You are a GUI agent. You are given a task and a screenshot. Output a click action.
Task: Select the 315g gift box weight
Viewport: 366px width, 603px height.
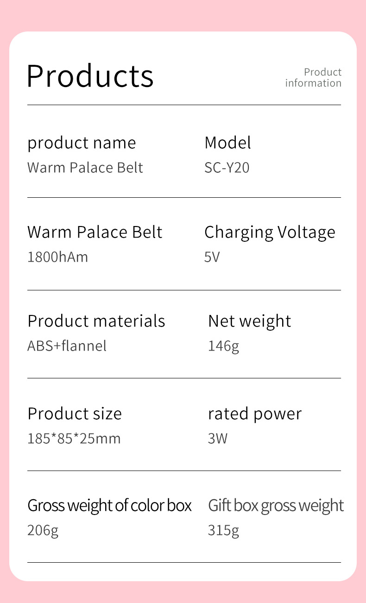[223, 530]
